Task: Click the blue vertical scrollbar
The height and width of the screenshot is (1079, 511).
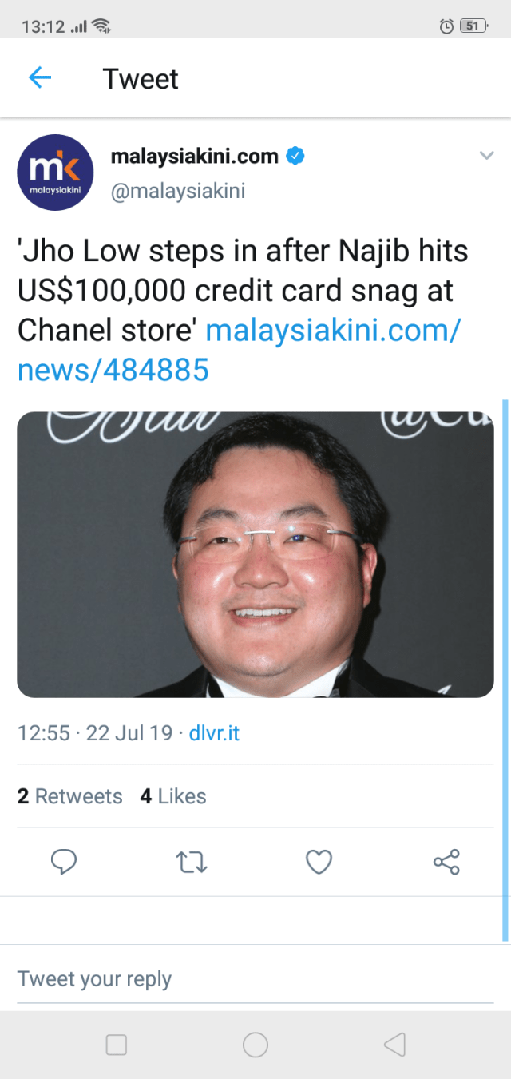Action: click(505, 669)
